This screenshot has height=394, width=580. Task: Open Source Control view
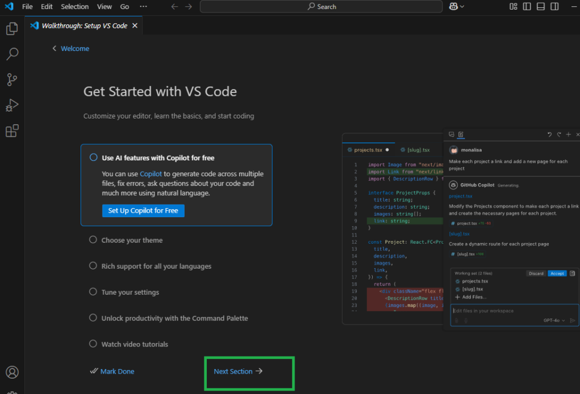(x=12, y=80)
